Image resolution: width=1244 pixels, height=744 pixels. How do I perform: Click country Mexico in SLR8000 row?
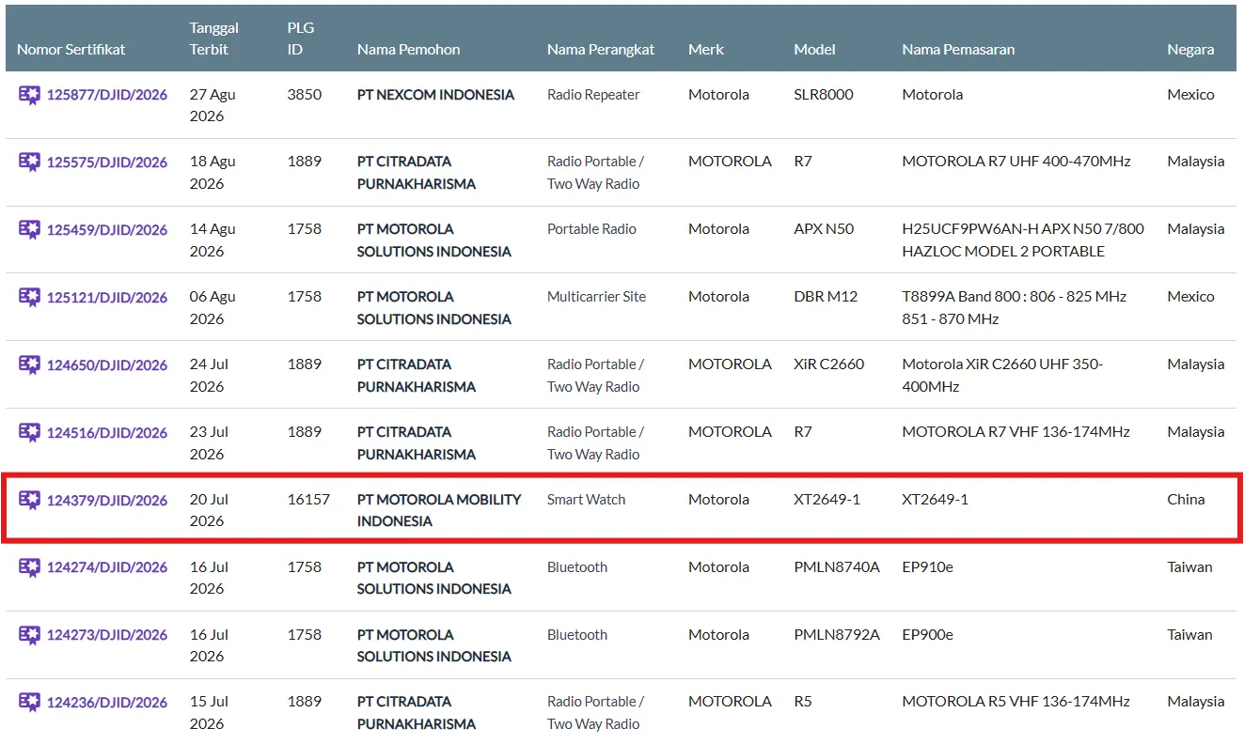click(x=1191, y=95)
